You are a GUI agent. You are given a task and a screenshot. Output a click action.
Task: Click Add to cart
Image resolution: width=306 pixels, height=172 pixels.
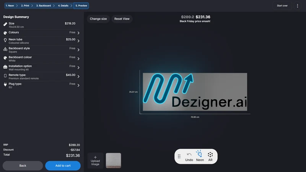(63, 166)
